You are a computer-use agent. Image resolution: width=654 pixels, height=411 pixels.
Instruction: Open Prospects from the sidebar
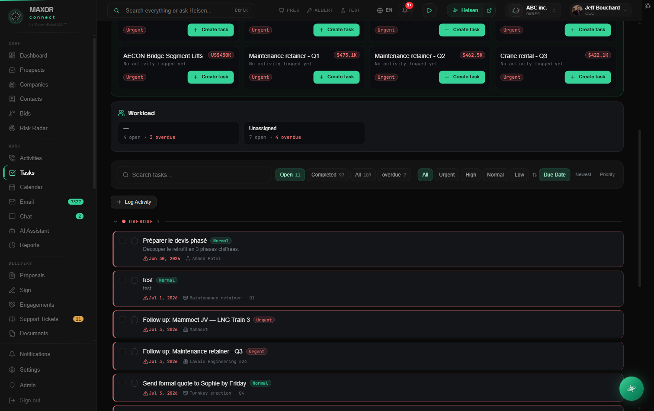32,70
